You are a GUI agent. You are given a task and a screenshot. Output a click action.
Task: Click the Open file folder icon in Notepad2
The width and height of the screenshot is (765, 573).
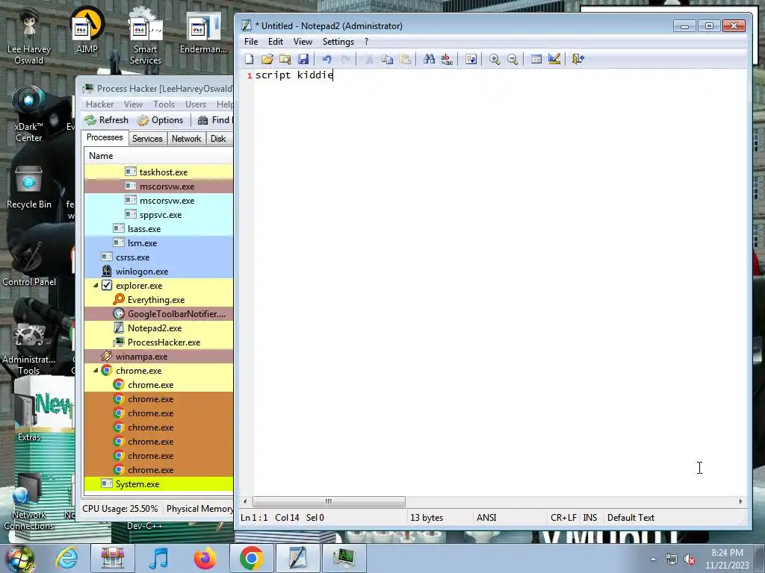click(x=267, y=59)
